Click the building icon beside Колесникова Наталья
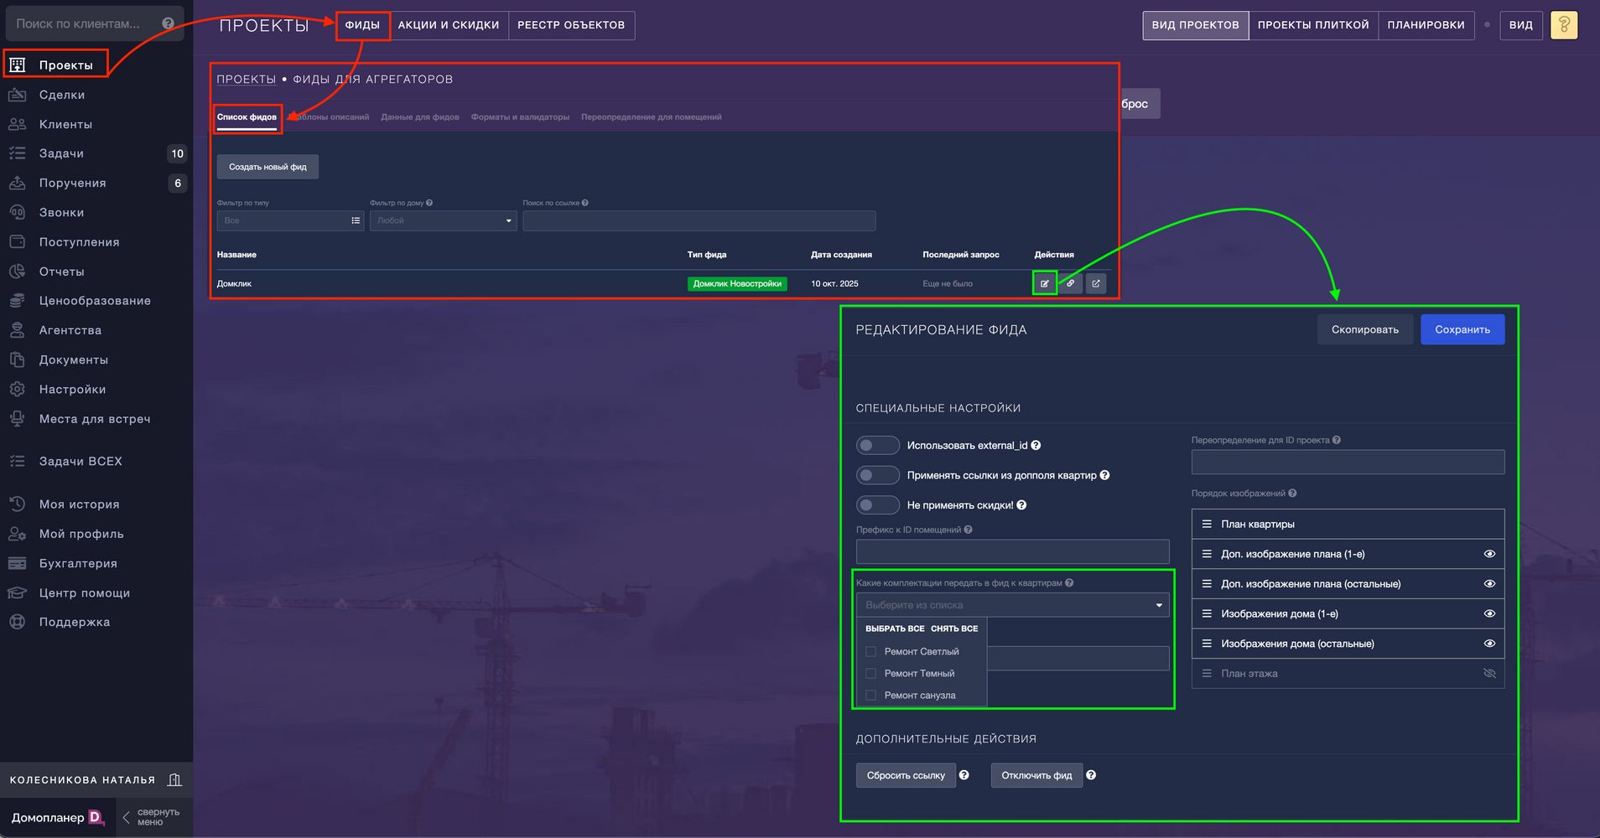This screenshot has width=1600, height=838. pyautogui.click(x=174, y=780)
